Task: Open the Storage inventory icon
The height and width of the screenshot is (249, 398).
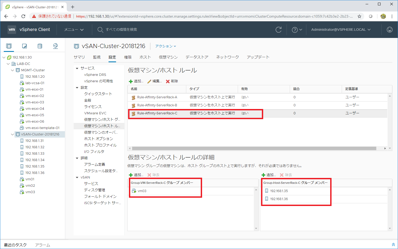Action: 40,46
